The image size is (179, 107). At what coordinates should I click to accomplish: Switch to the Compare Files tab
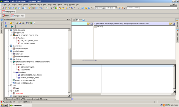(17, 16)
